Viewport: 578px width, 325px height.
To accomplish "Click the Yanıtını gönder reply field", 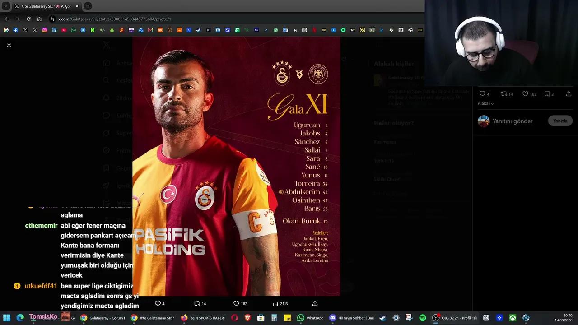I will pyautogui.click(x=513, y=121).
